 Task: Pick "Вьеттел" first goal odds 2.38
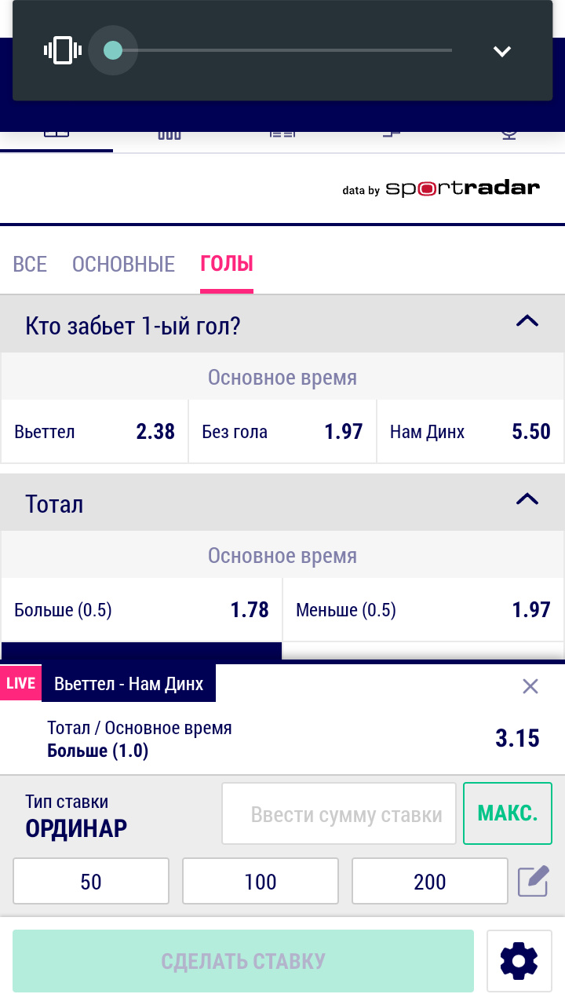click(x=95, y=432)
